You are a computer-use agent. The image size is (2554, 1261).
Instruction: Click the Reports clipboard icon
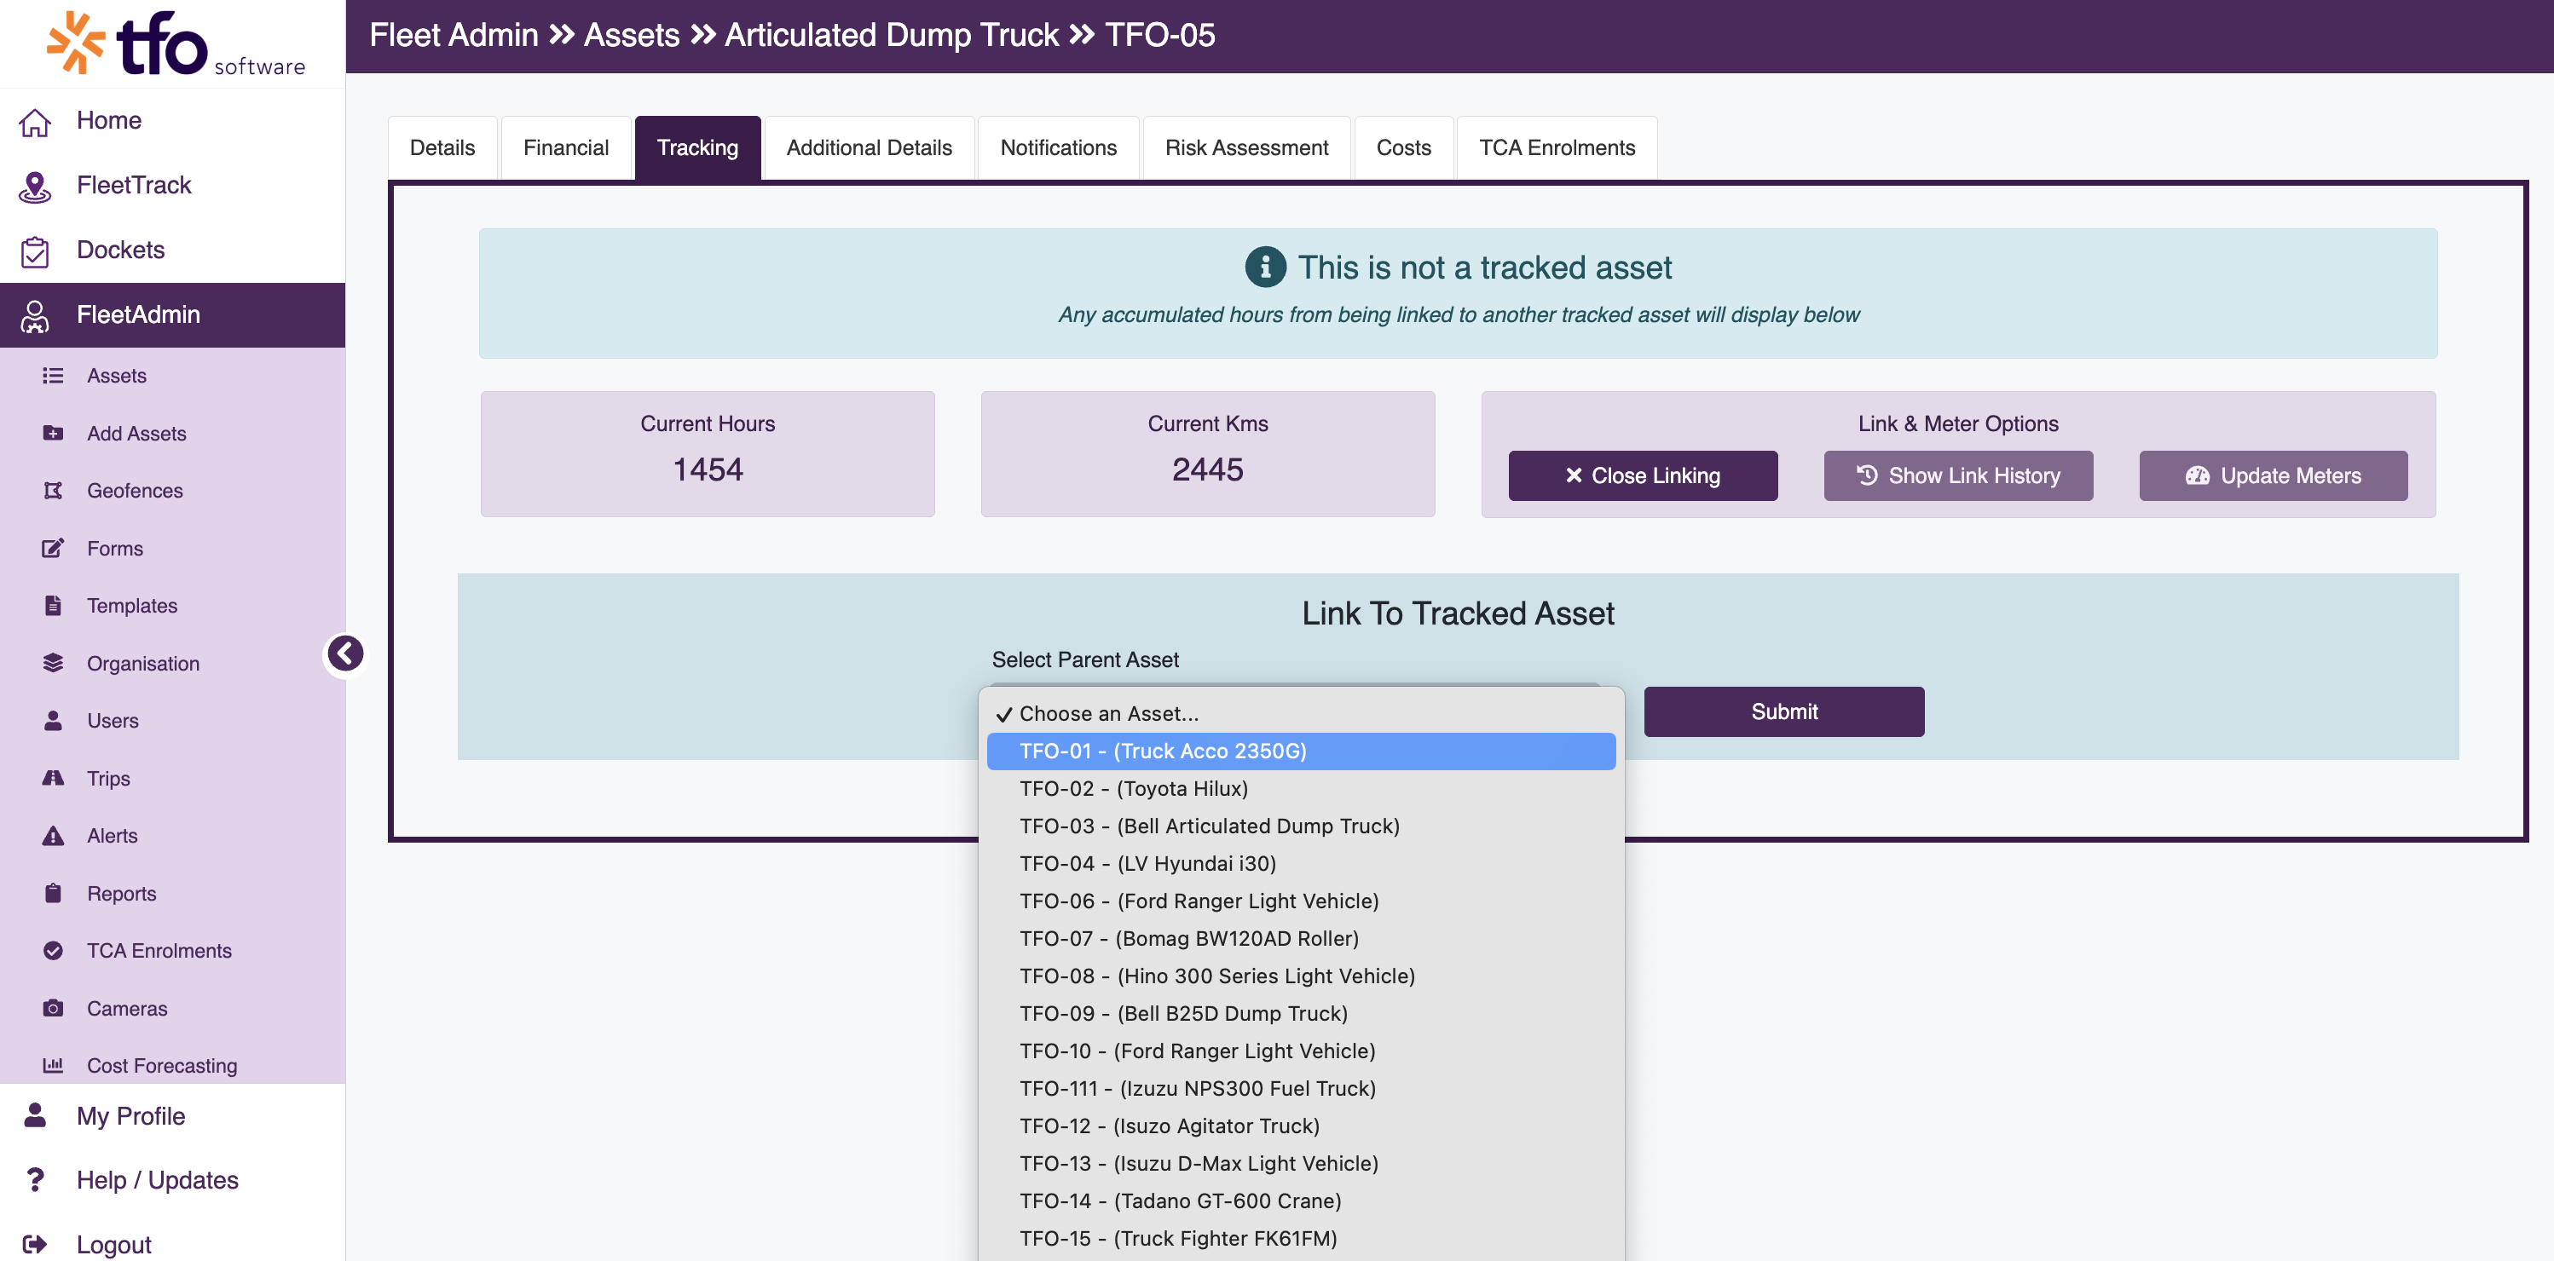53,893
